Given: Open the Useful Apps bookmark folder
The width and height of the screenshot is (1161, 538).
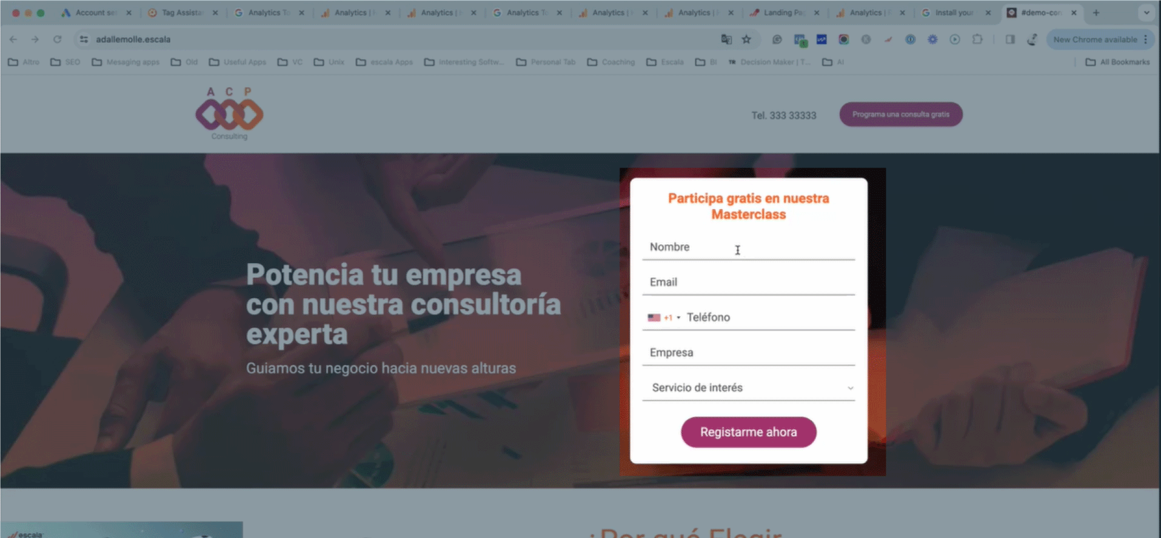Looking at the screenshot, I should (238, 62).
